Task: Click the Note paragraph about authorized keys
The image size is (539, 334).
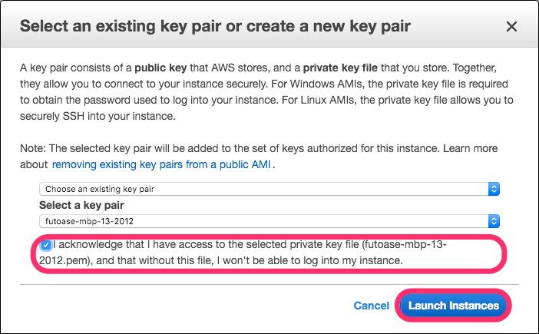Action: pyautogui.click(x=259, y=157)
